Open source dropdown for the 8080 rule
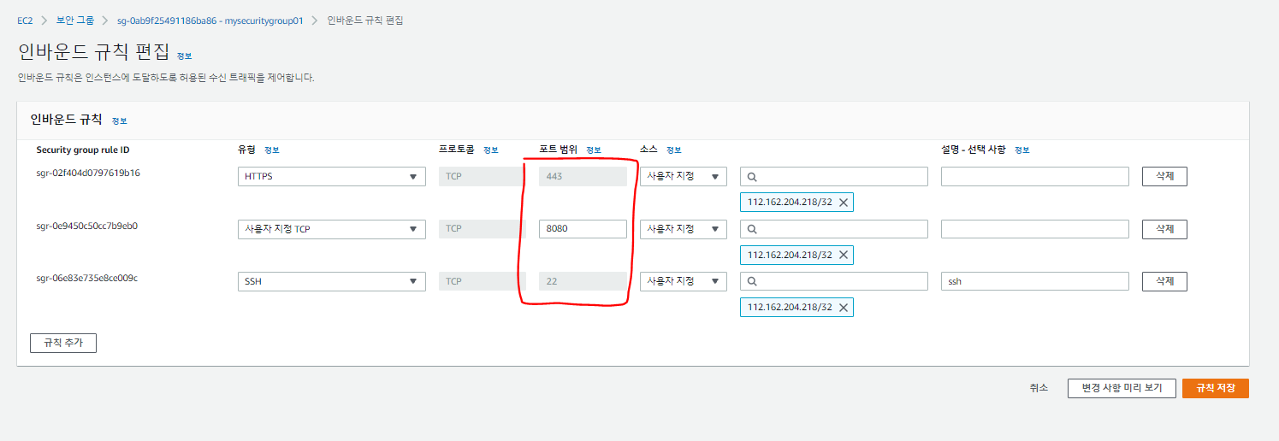Screen dimensions: 1279x441 click(x=684, y=229)
